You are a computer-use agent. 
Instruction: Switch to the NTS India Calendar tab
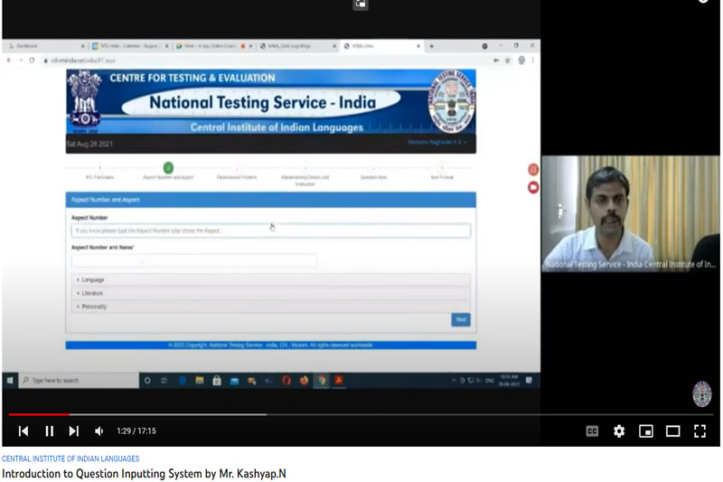click(129, 46)
